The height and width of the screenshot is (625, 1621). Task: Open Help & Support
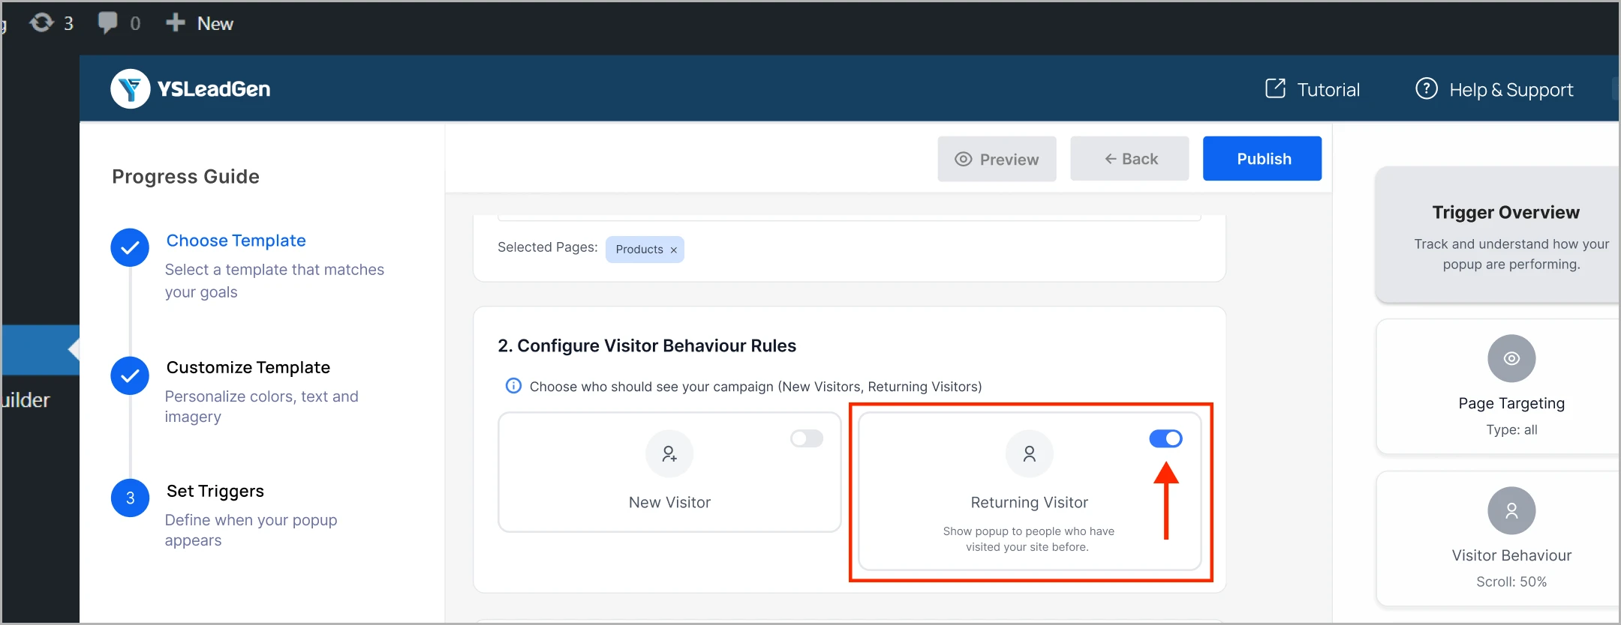click(x=1494, y=89)
